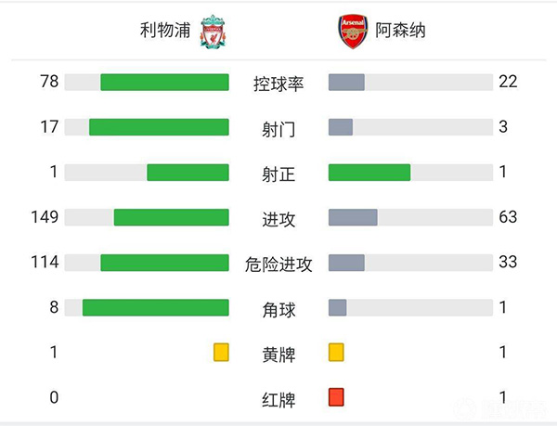
Task: Click Arsenal's yellow card icon
Action: [x=336, y=353]
